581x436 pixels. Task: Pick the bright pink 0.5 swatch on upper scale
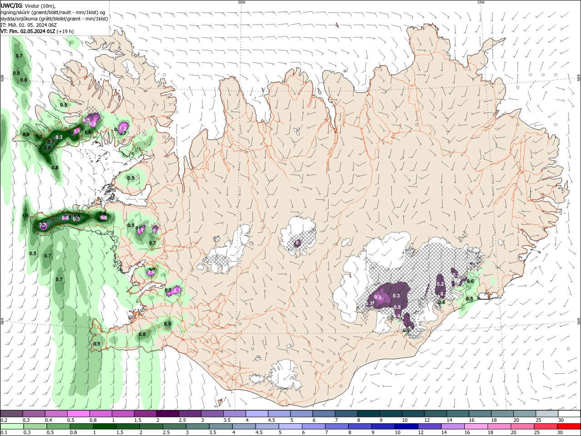pyautogui.click(x=78, y=414)
